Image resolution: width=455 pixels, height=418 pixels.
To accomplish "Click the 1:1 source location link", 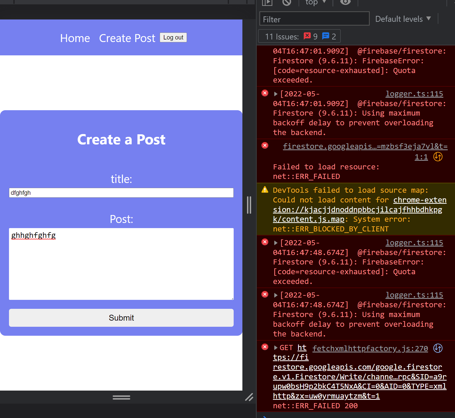I will 421,157.
